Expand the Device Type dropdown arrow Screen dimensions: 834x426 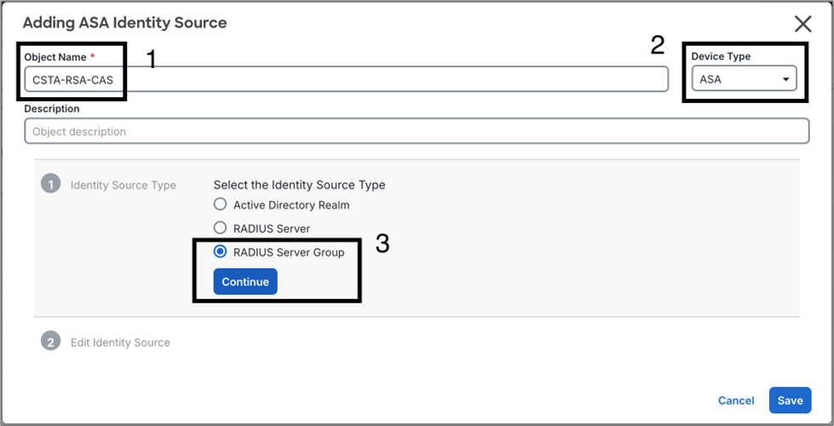[785, 79]
